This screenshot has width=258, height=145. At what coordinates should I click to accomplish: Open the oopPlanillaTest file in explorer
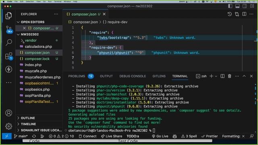(x=40, y=101)
